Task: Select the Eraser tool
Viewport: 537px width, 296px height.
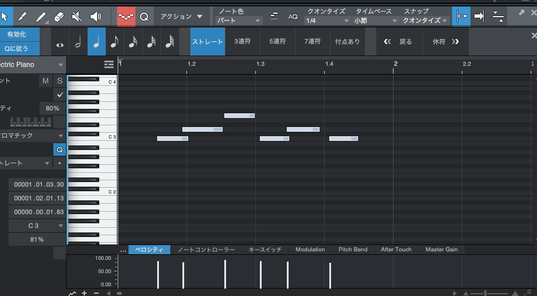Action: [x=59, y=17]
